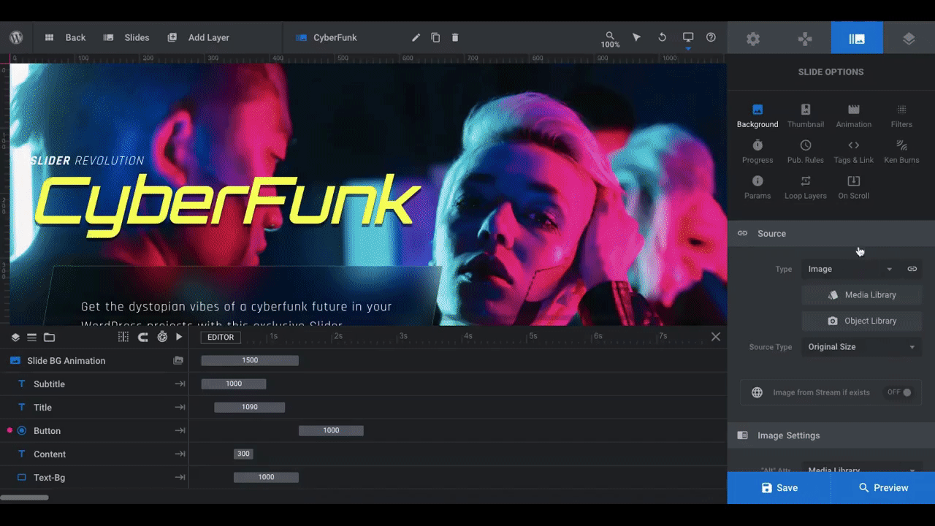
Task: Click the Button row arrow icon
Action: coord(180,431)
